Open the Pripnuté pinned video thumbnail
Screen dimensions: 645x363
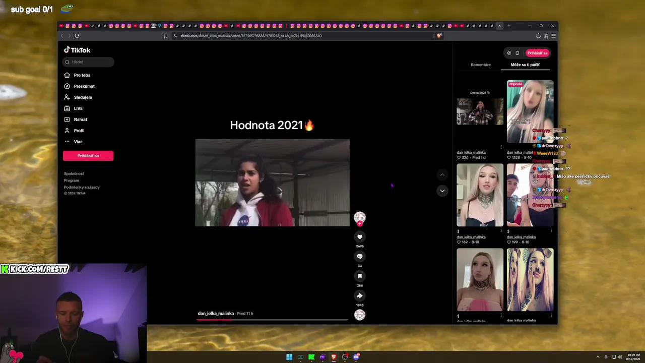pos(530,111)
